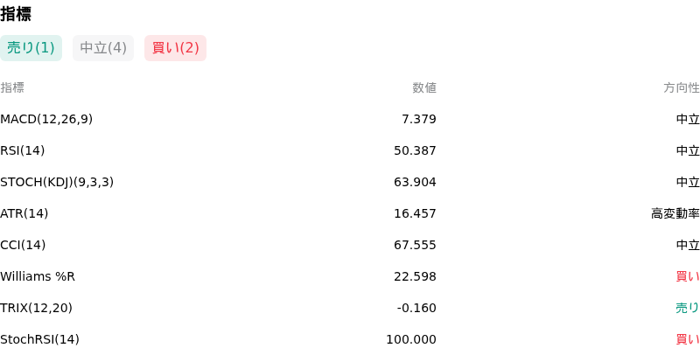Click the 数値 column header
This screenshot has height=348, width=700.
pos(424,88)
